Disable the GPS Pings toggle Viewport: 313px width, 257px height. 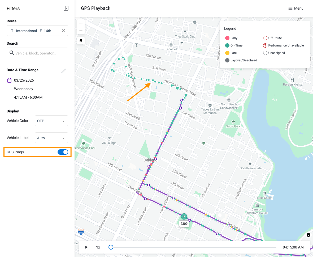[x=63, y=152]
